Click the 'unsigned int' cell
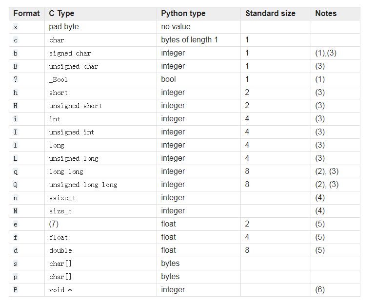The image size is (376, 302). pos(72,132)
